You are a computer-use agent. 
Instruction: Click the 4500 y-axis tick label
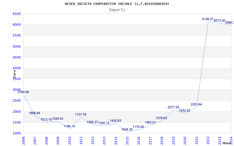17,57
